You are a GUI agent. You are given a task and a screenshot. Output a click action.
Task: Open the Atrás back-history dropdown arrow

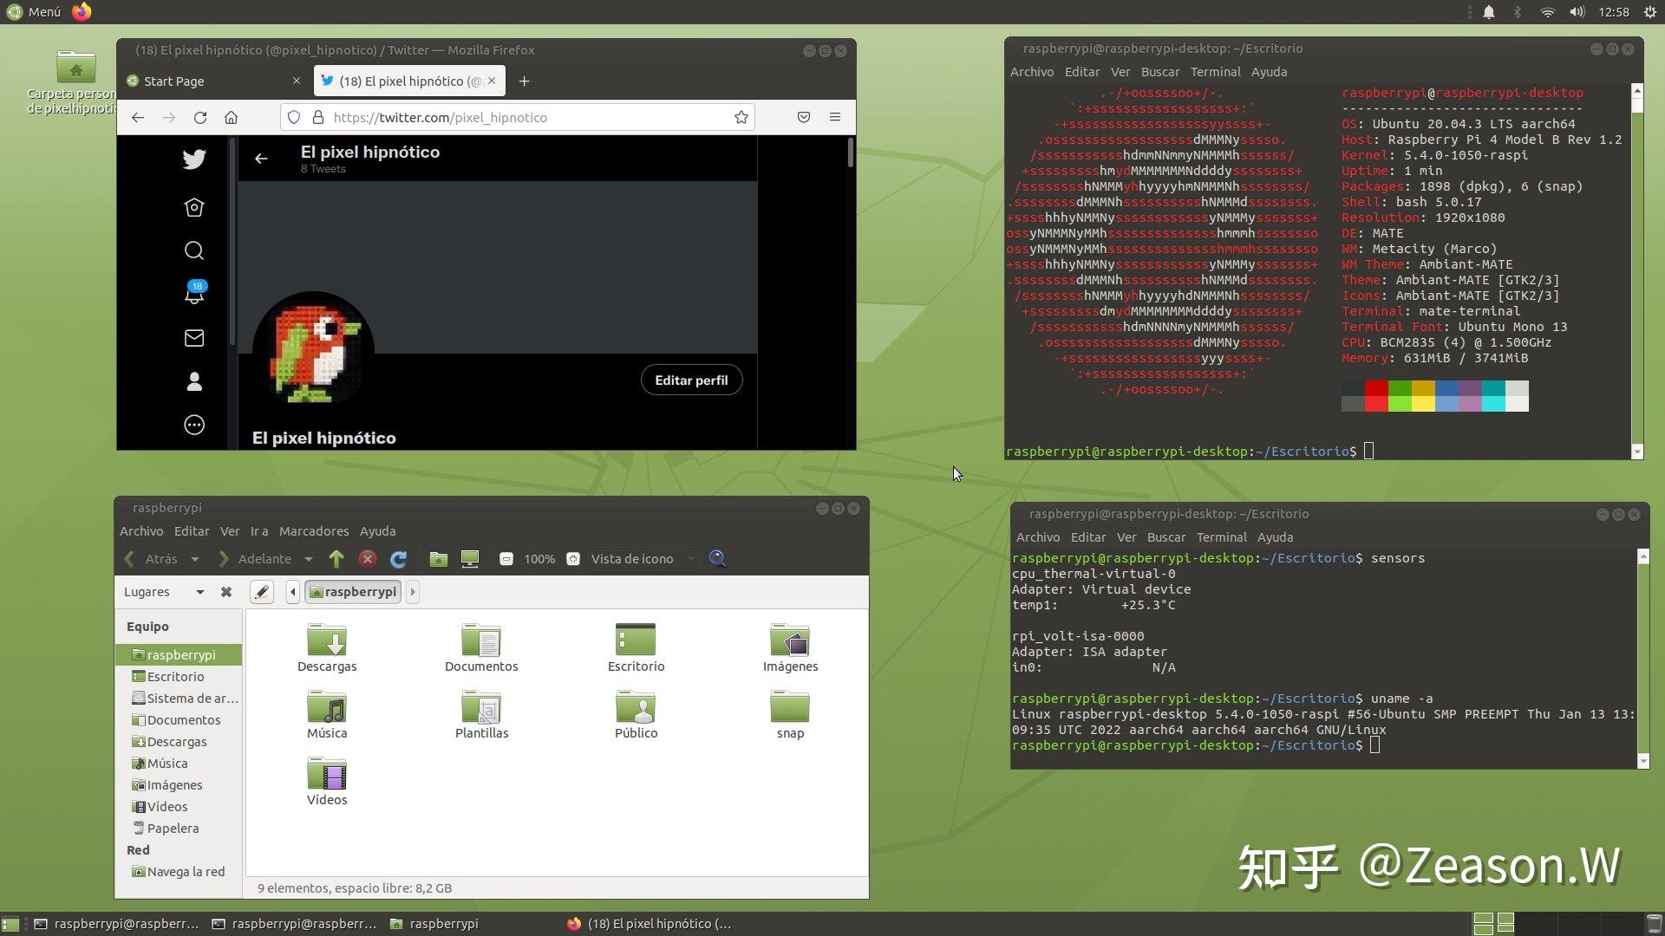pos(195,559)
